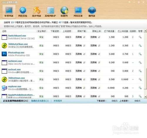147x138 pixels.
Task: Click 0.06KB uploaded value for 360netman.exe
Action: [x=125, y=79]
